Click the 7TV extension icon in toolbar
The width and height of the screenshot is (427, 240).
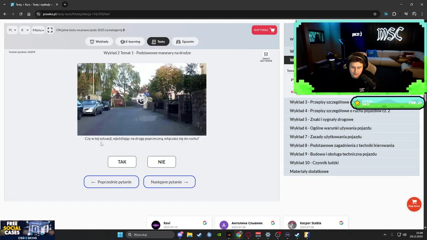(x=386, y=14)
